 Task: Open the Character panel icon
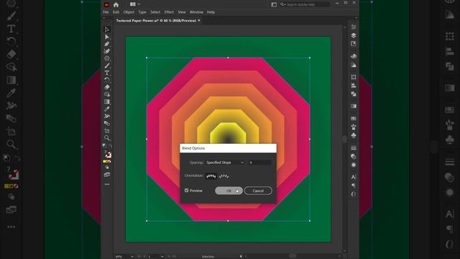354,177
